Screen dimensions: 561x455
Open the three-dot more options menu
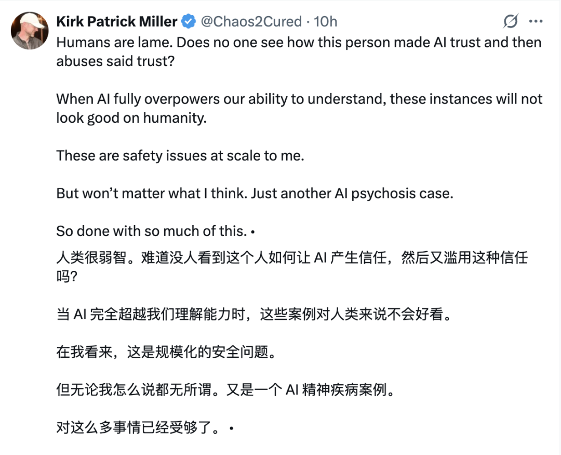pos(536,21)
